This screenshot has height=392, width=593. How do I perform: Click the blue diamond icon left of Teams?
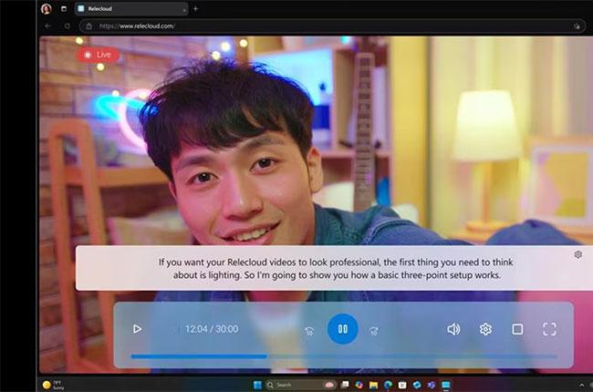pyautogui.click(x=417, y=385)
